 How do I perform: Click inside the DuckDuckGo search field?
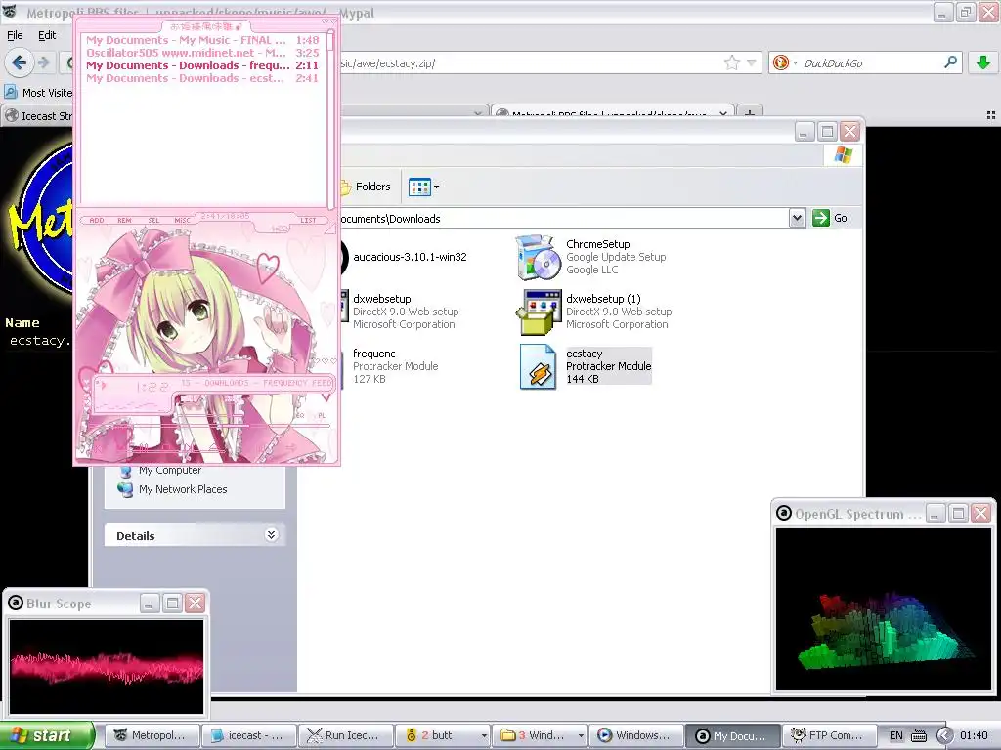coord(868,63)
